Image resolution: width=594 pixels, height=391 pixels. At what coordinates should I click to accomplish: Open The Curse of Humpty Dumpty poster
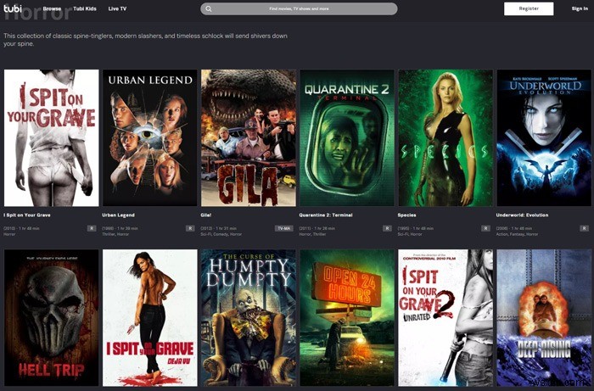pos(249,317)
